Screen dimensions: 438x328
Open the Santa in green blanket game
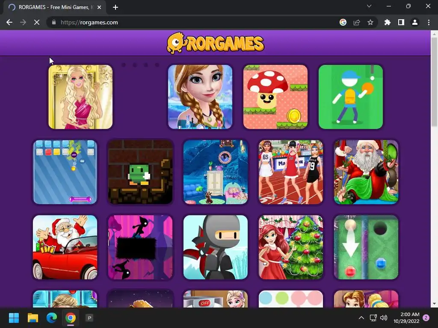coord(366,172)
